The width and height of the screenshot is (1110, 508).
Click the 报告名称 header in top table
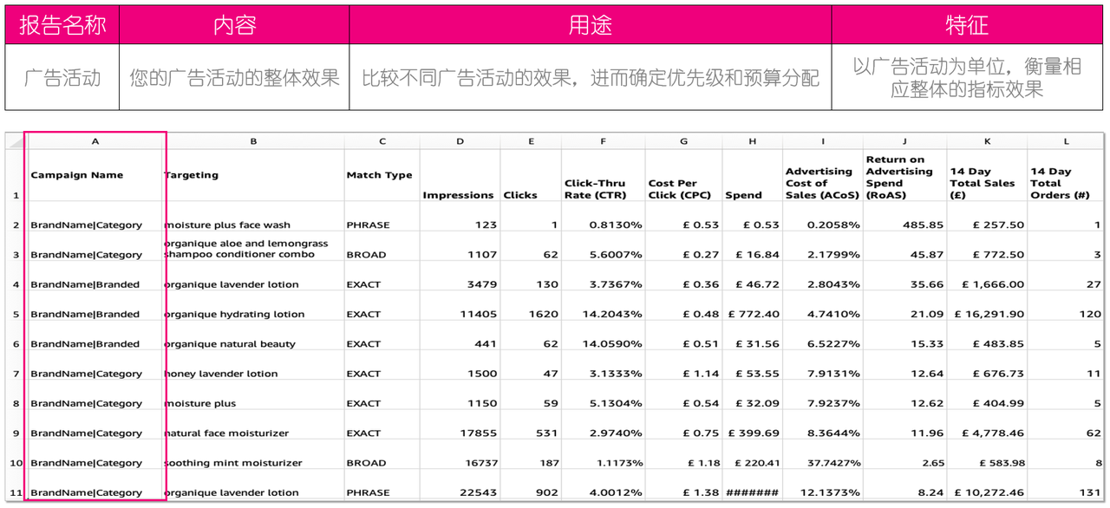pyautogui.click(x=62, y=25)
